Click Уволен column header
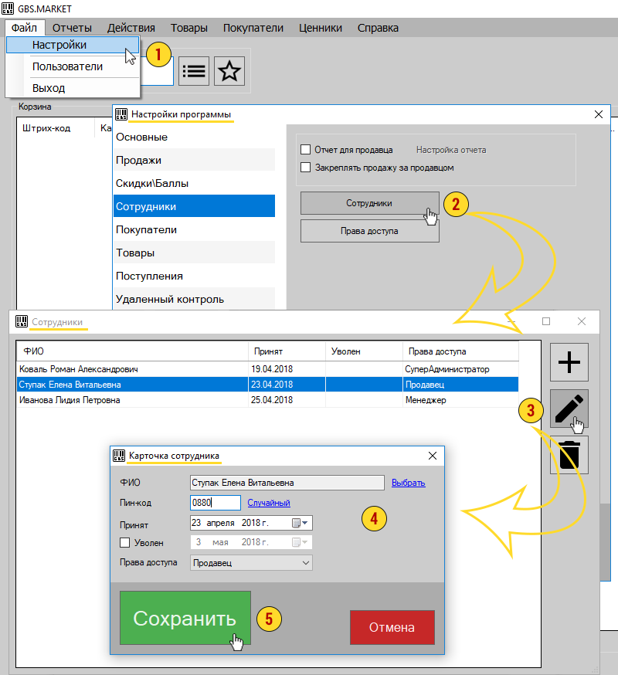Screen dimensions: 618x675 point(365,351)
